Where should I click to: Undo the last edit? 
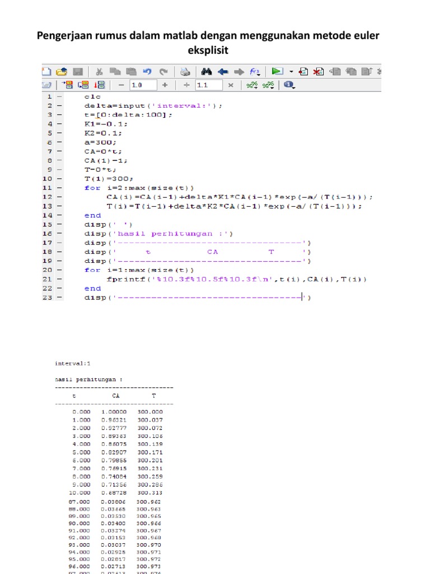(147, 71)
